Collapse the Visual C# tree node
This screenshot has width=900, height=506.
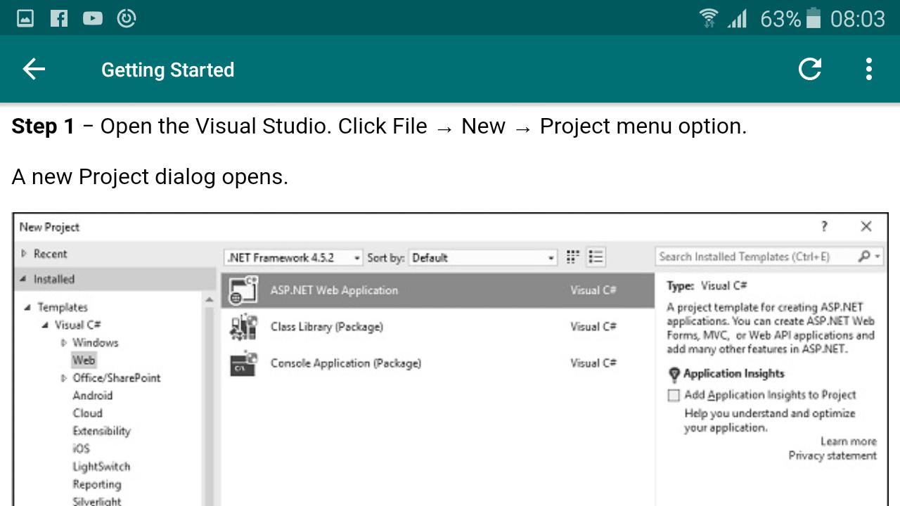click(x=45, y=325)
